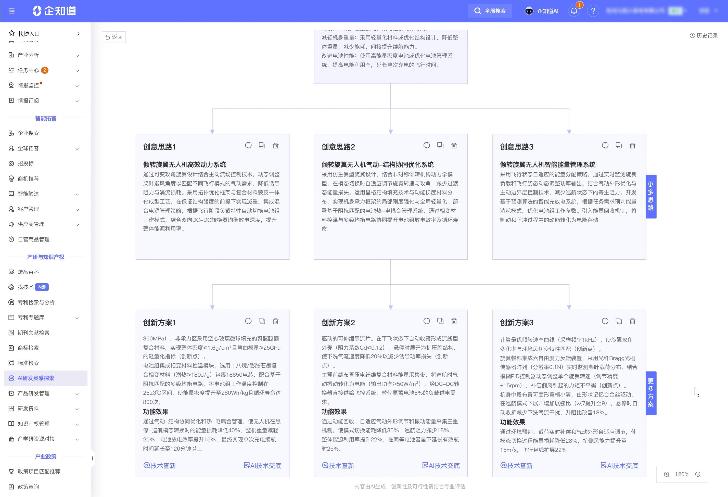Select 企业搜索 menu item
Image resolution: width=728 pixels, height=497 pixels.
[28, 133]
